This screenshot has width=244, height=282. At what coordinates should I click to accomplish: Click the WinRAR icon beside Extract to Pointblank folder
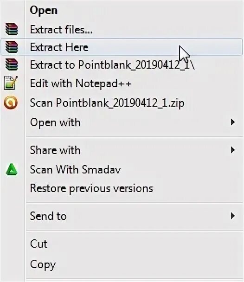11,64
